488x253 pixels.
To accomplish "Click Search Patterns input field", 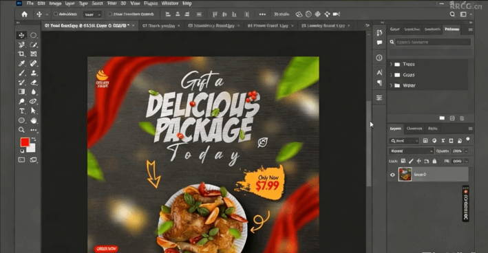I will [433, 42].
